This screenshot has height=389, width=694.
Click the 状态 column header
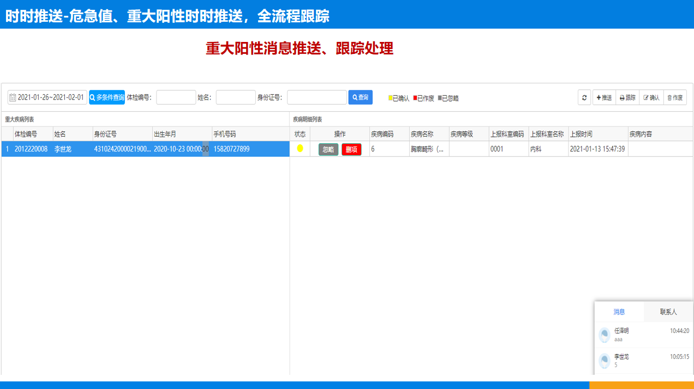click(x=300, y=134)
